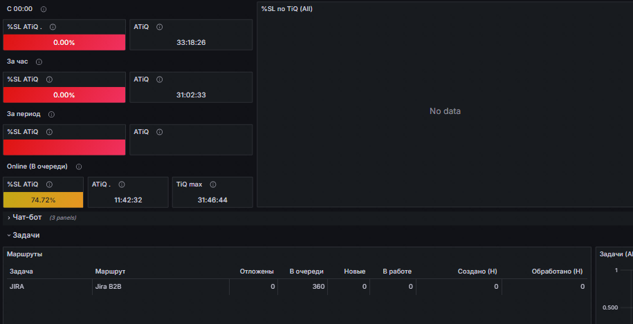Viewport: 633px width, 324px height.
Task: Open 'Online (В очереди)' row title
Action: (37, 166)
